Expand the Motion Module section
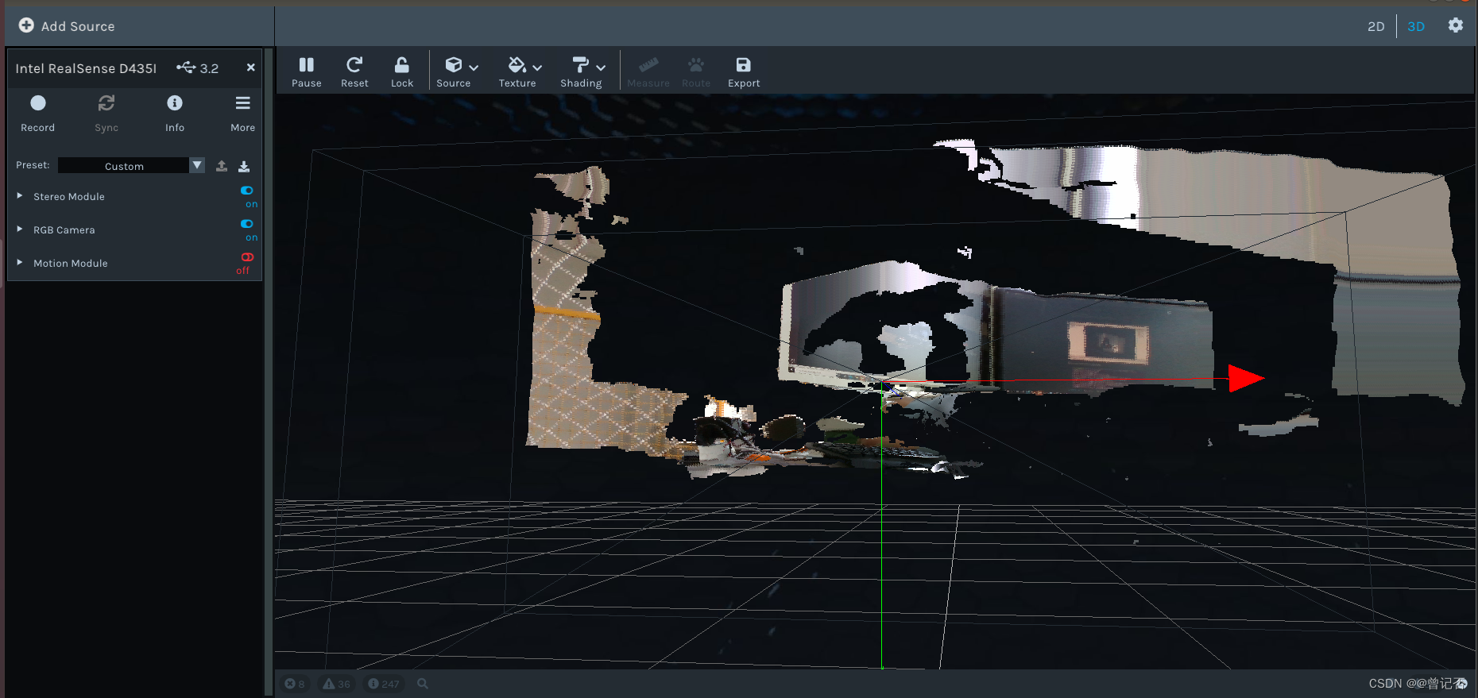This screenshot has width=1478, height=698. tap(20, 262)
